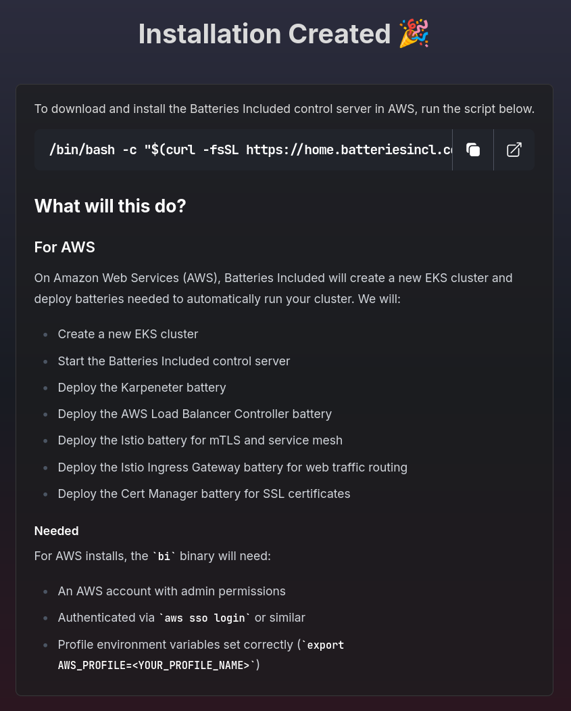The width and height of the screenshot is (571, 711).
Task: Click "An AWS account with admin permissions"
Action: tap(172, 591)
